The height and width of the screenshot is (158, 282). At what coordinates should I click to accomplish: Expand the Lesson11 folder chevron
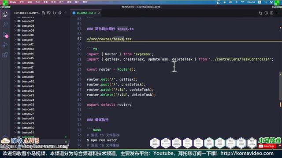15,40
